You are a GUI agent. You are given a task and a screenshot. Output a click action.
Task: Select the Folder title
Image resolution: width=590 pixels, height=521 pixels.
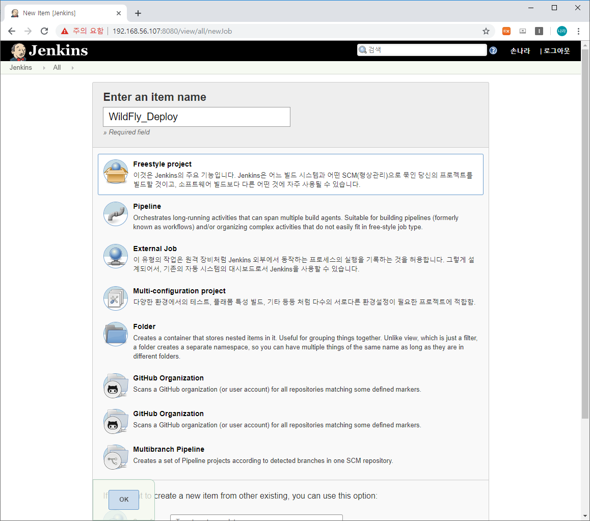tap(144, 326)
